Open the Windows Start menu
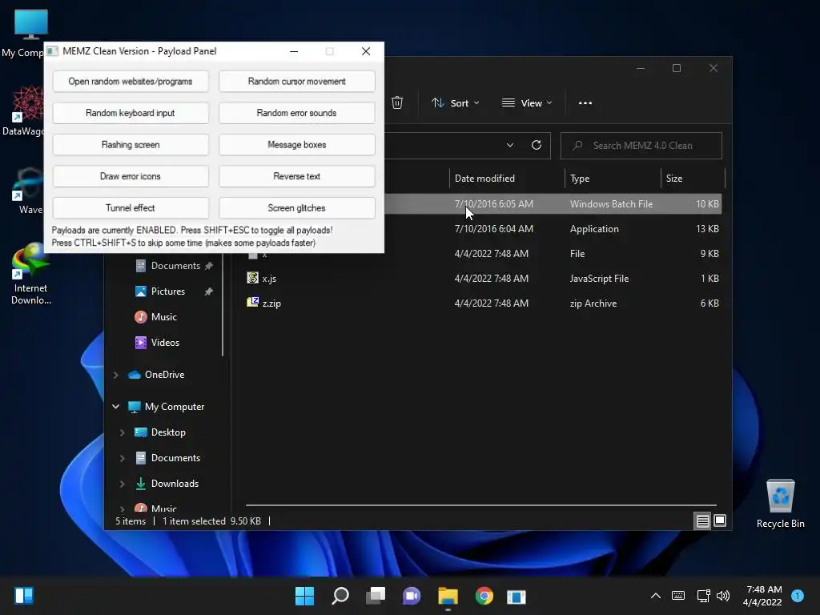The width and height of the screenshot is (820, 615). [304, 596]
